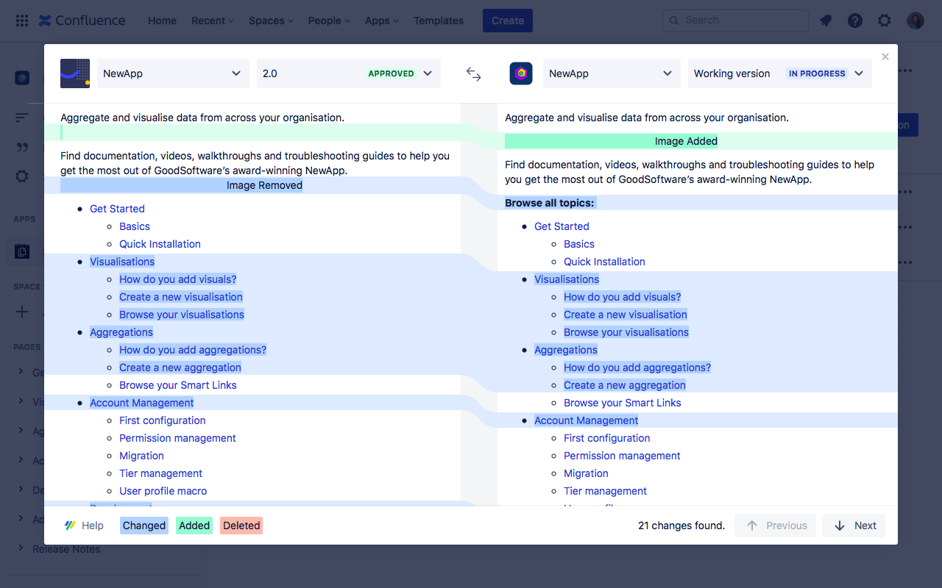Viewport: 942px width, 588px height.
Task: Open Confluence settings via the gear icon
Action: tap(884, 20)
